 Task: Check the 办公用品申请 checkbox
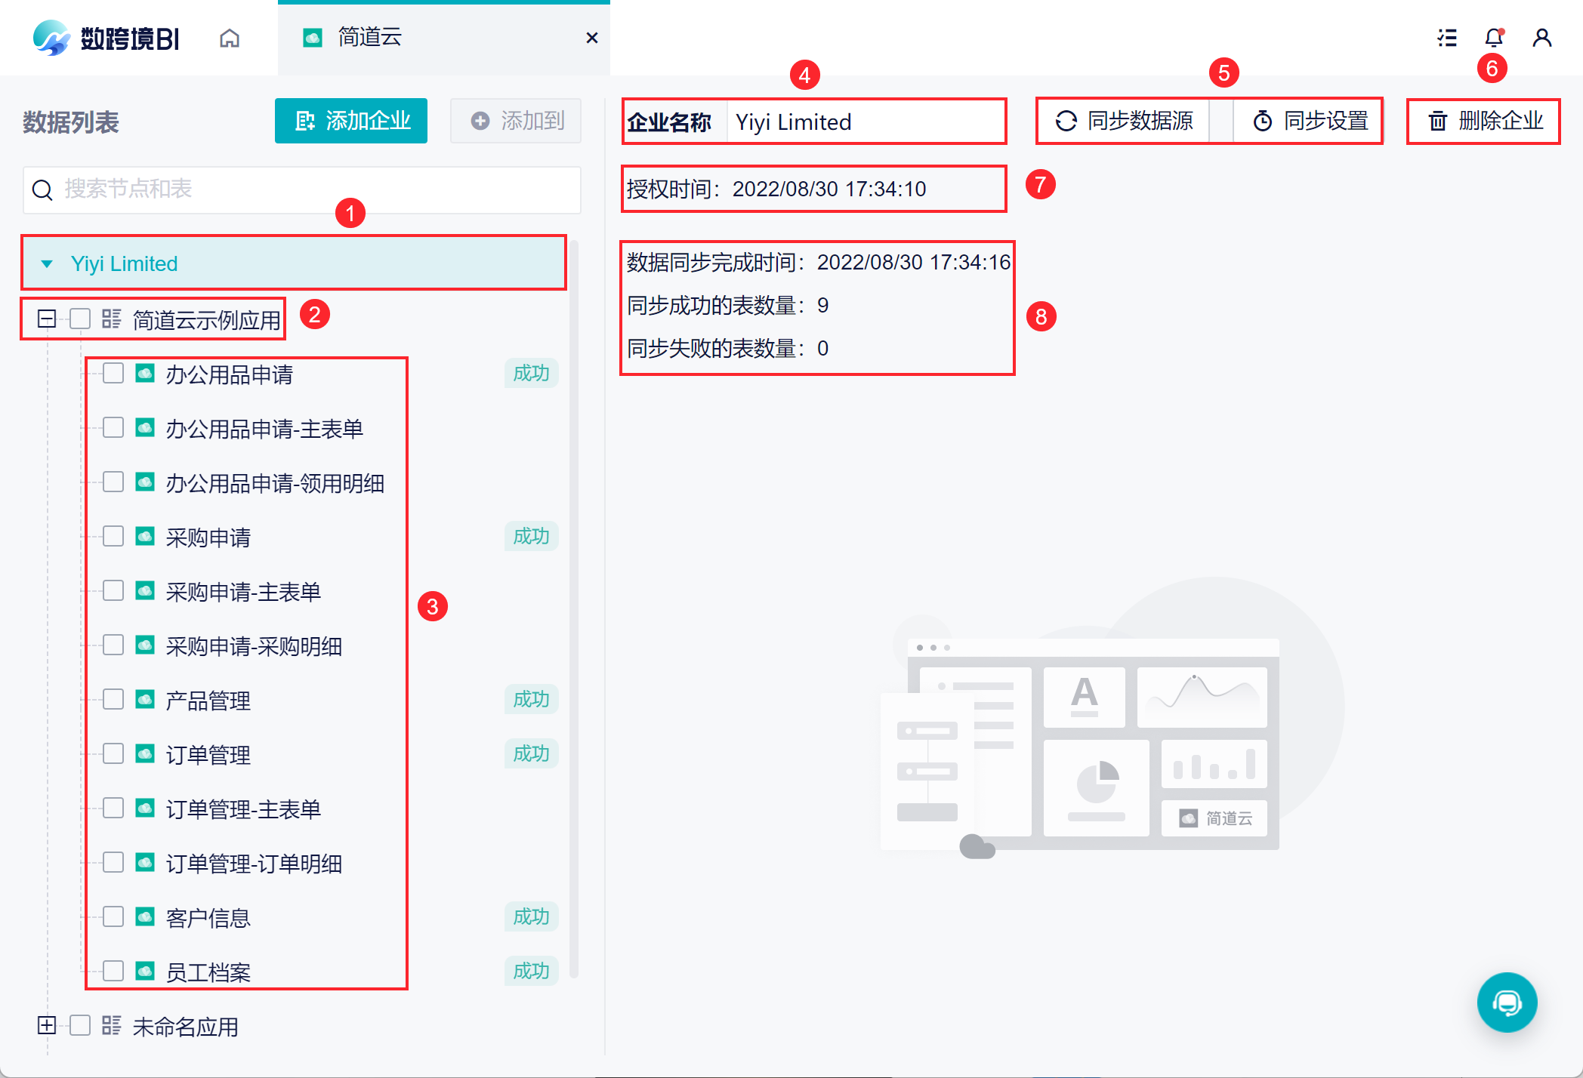113,373
